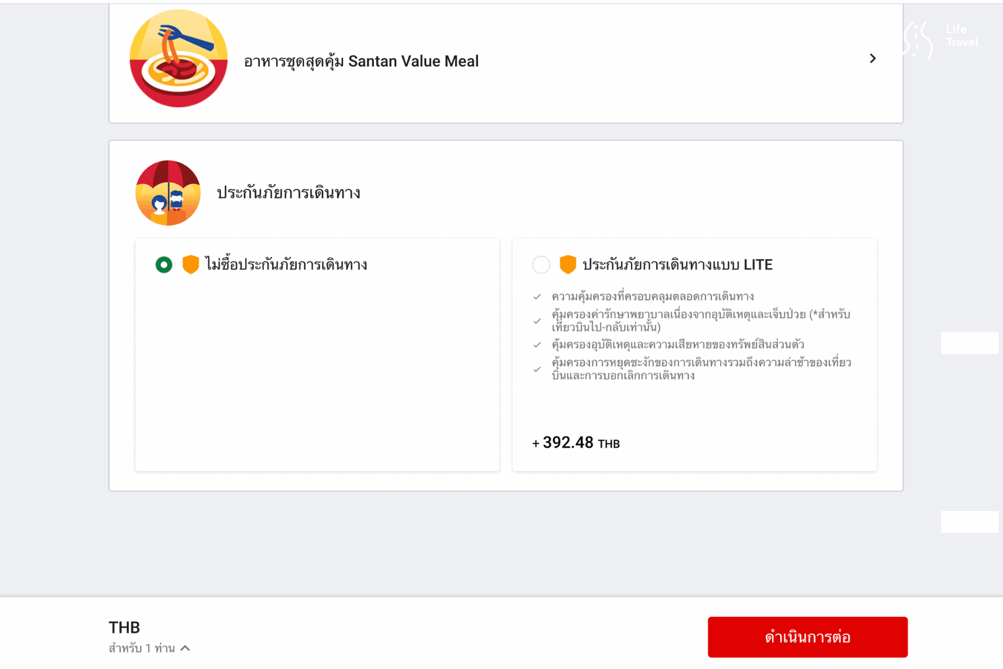
Task: Select the LITE travel insurance radio button
Action: [x=541, y=265]
